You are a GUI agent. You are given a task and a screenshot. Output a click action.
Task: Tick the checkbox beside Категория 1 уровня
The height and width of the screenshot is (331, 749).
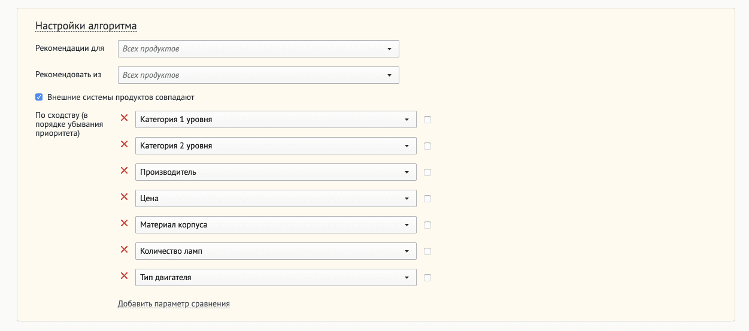click(427, 120)
